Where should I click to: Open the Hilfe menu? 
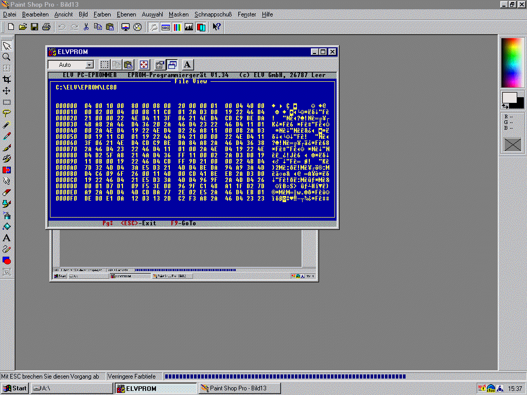coord(267,14)
